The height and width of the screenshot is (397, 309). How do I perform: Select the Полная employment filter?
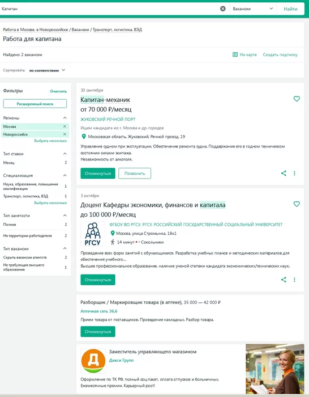pos(35,225)
